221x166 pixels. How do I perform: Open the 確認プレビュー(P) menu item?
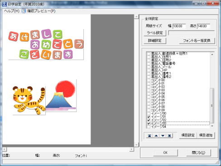(x=41, y=11)
